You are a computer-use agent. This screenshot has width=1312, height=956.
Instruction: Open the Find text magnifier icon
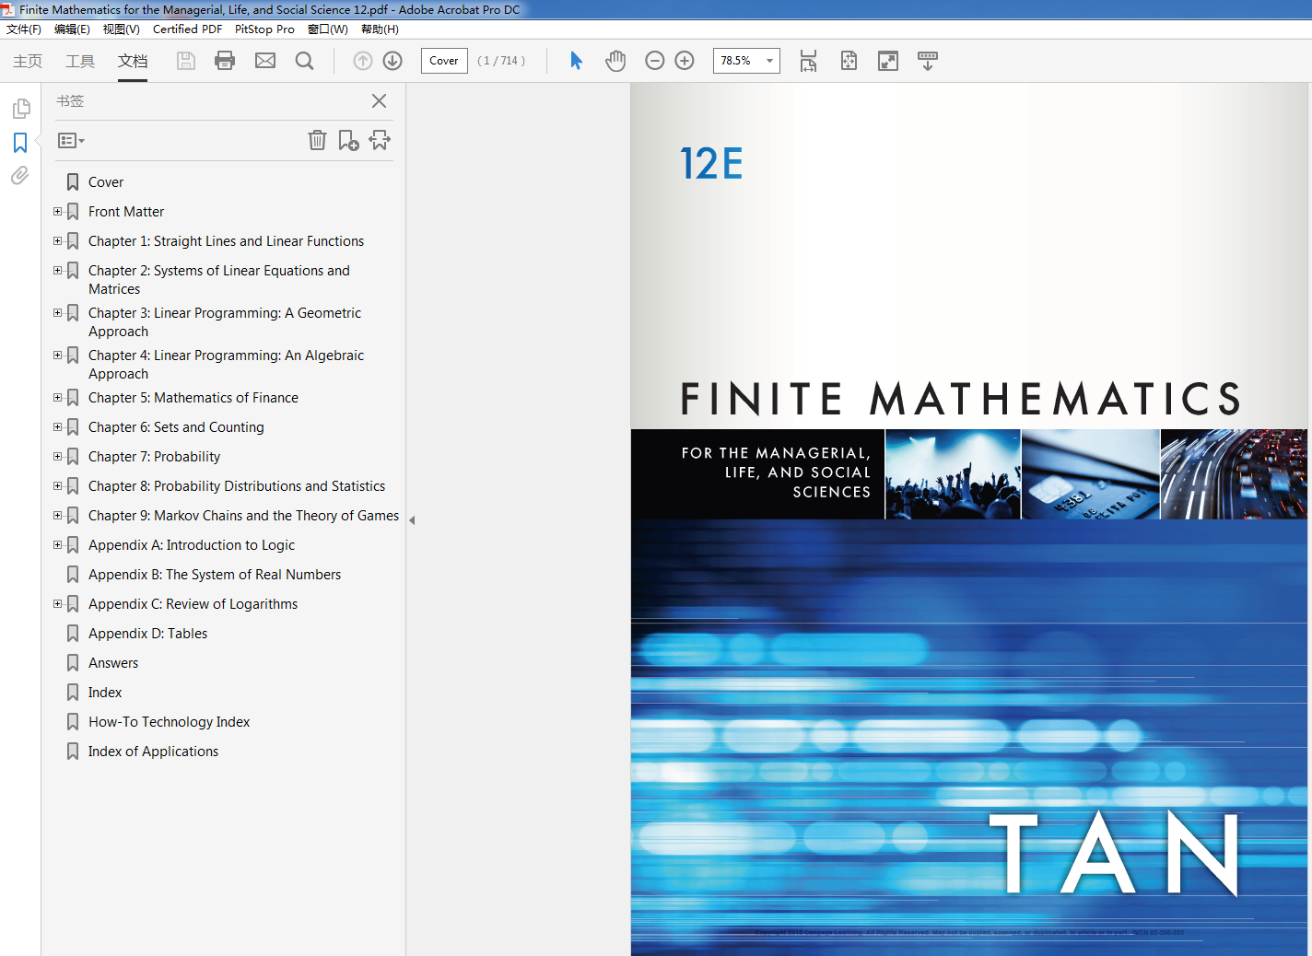305,61
